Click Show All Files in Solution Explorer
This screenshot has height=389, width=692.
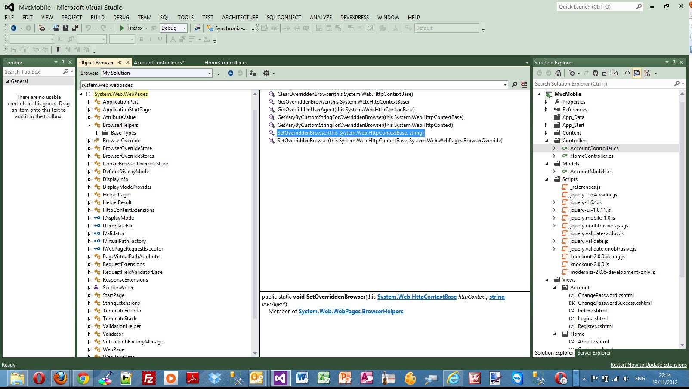click(615, 73)
